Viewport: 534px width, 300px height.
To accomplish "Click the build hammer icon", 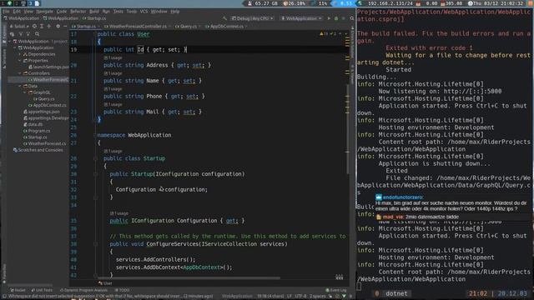I will 224,18.
